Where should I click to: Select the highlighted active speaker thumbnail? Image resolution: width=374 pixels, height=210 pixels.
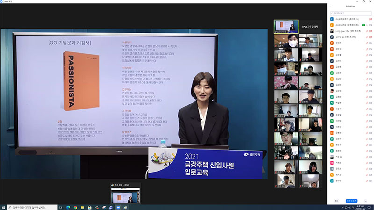tap(286, 27)
